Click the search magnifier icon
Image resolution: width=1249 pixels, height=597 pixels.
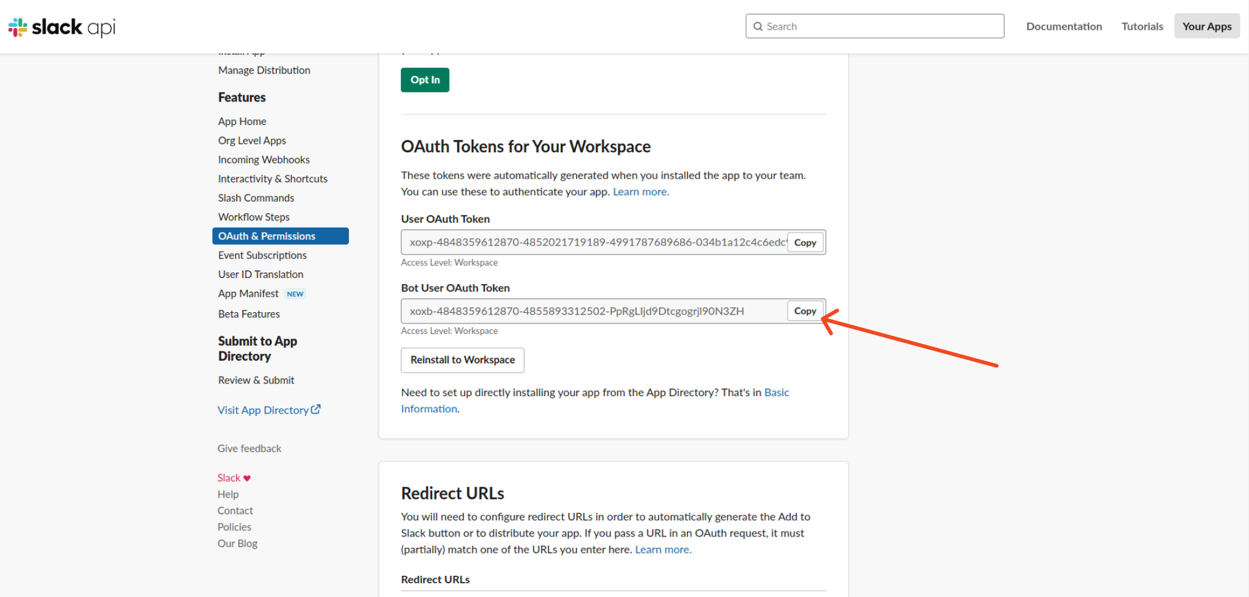[x=758, y=26]
